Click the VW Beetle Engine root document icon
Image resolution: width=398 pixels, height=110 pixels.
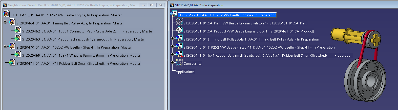click(x=6, y=14)
